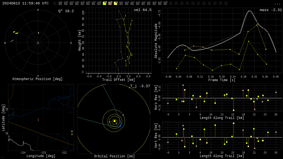The image size is (283, 159).
Task: Click the Q* 18.2 value label
Action: 66,11
